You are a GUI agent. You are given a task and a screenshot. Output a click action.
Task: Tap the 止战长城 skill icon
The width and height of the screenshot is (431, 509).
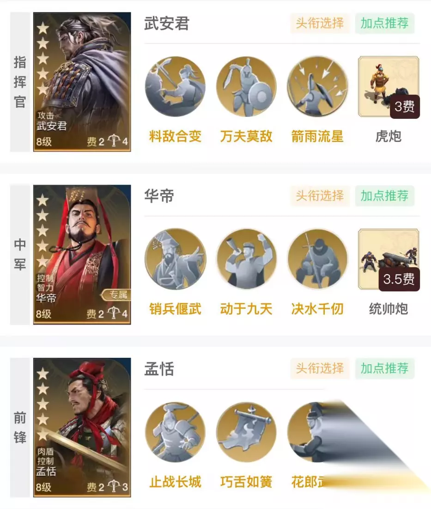175,432
